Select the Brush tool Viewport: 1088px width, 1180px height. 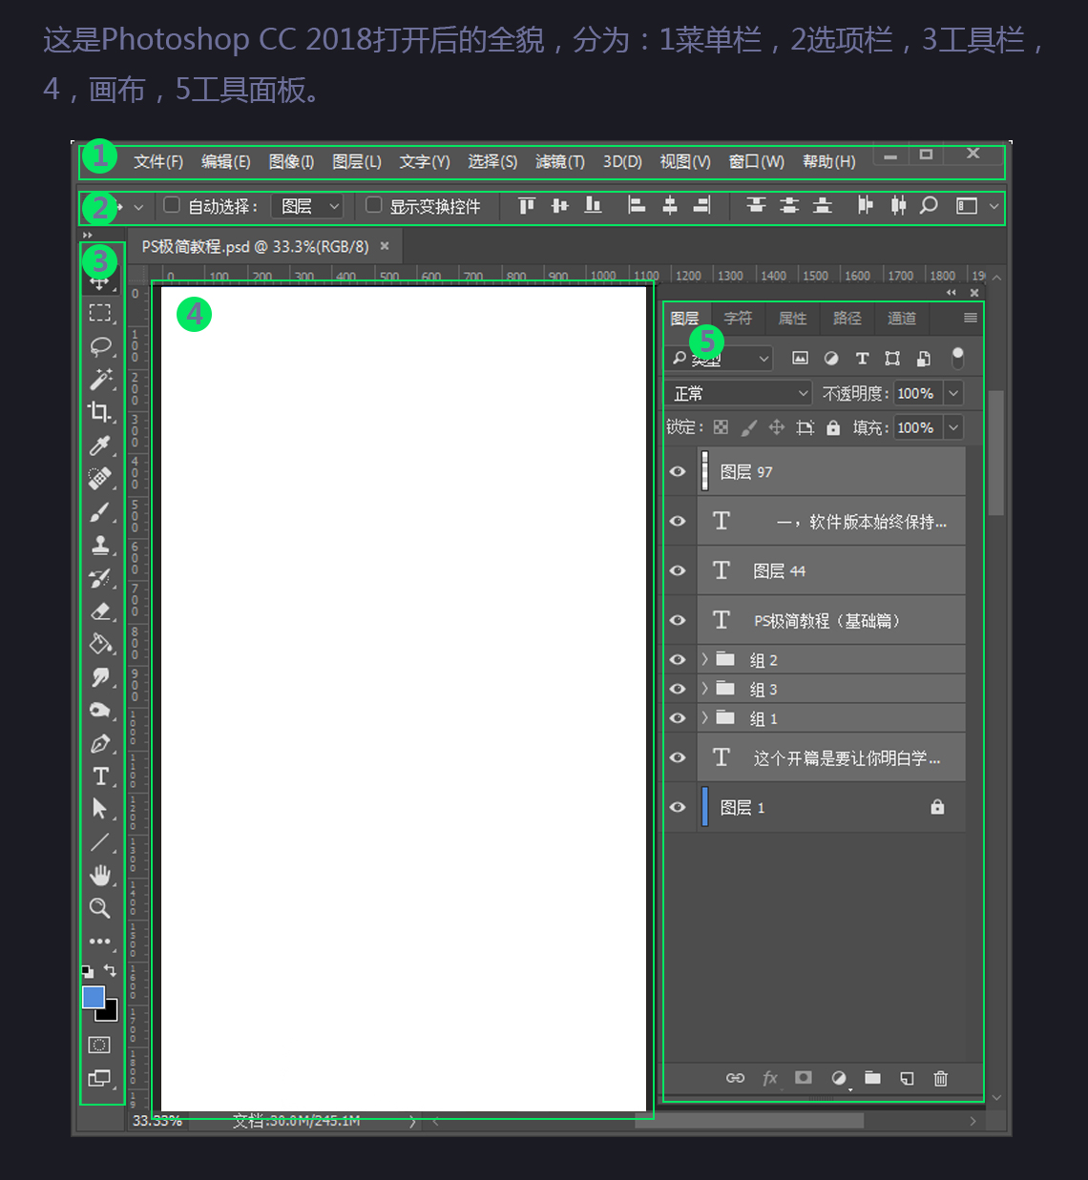tap(100, 512)
